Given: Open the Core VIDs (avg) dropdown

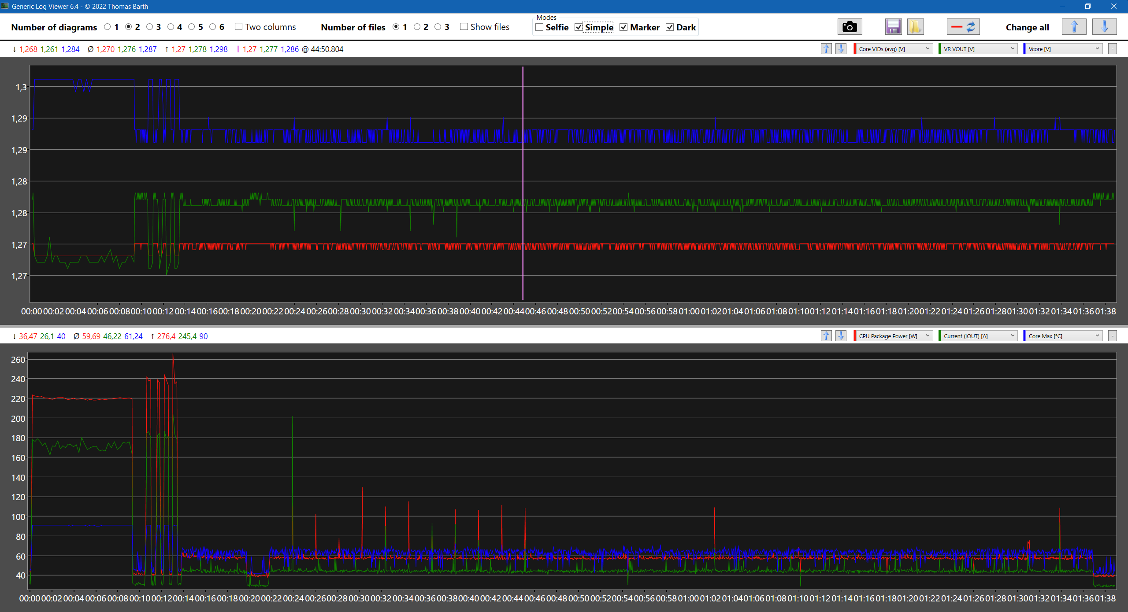Looking at the screenshot, I should point(893,49).
